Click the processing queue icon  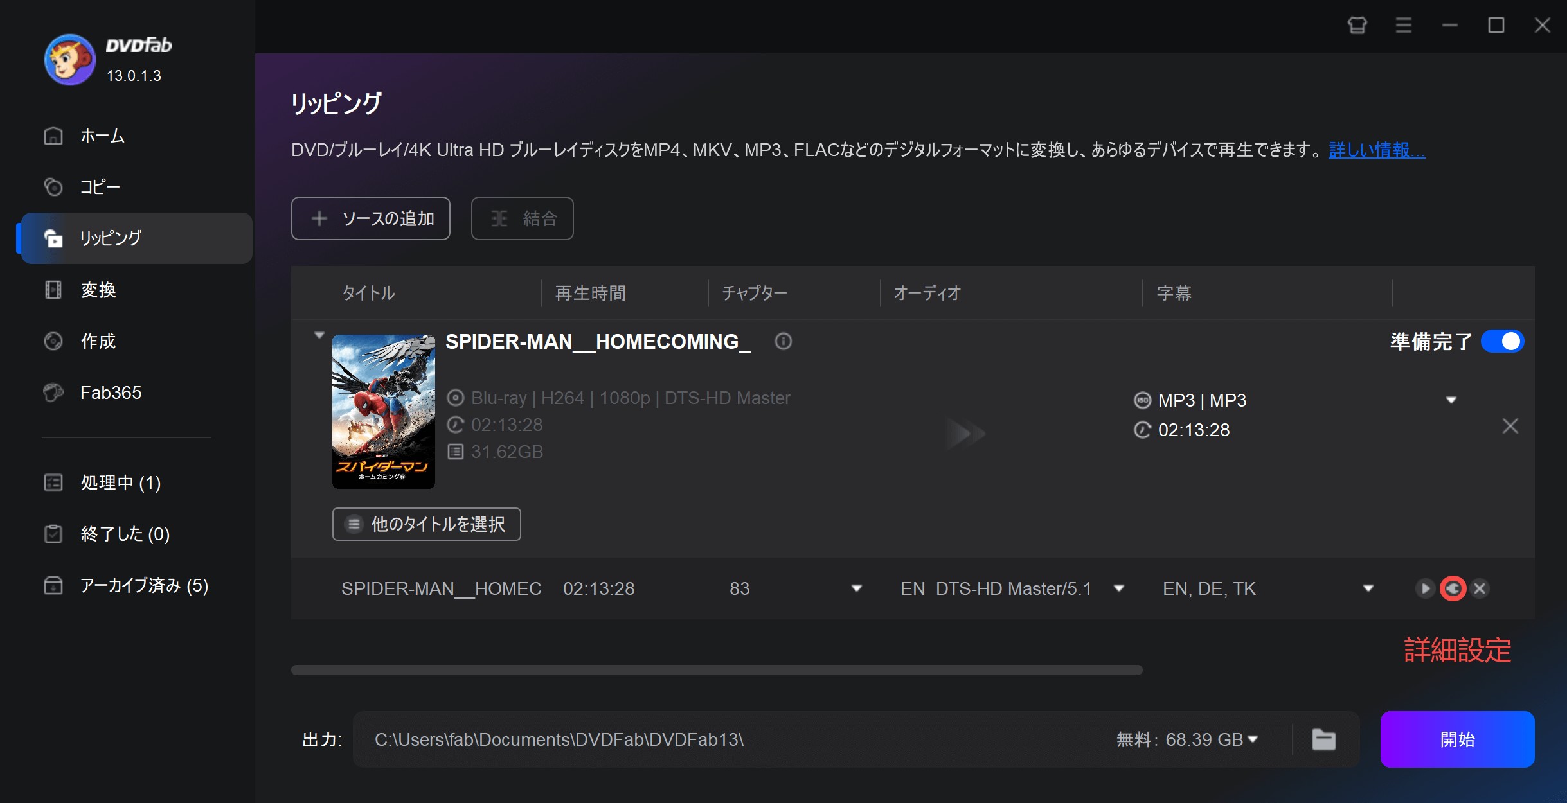tap(53, 482)
